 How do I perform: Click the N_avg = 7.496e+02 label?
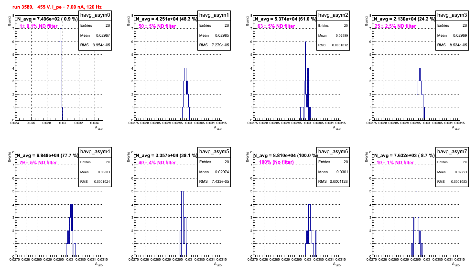coord(47,19)
